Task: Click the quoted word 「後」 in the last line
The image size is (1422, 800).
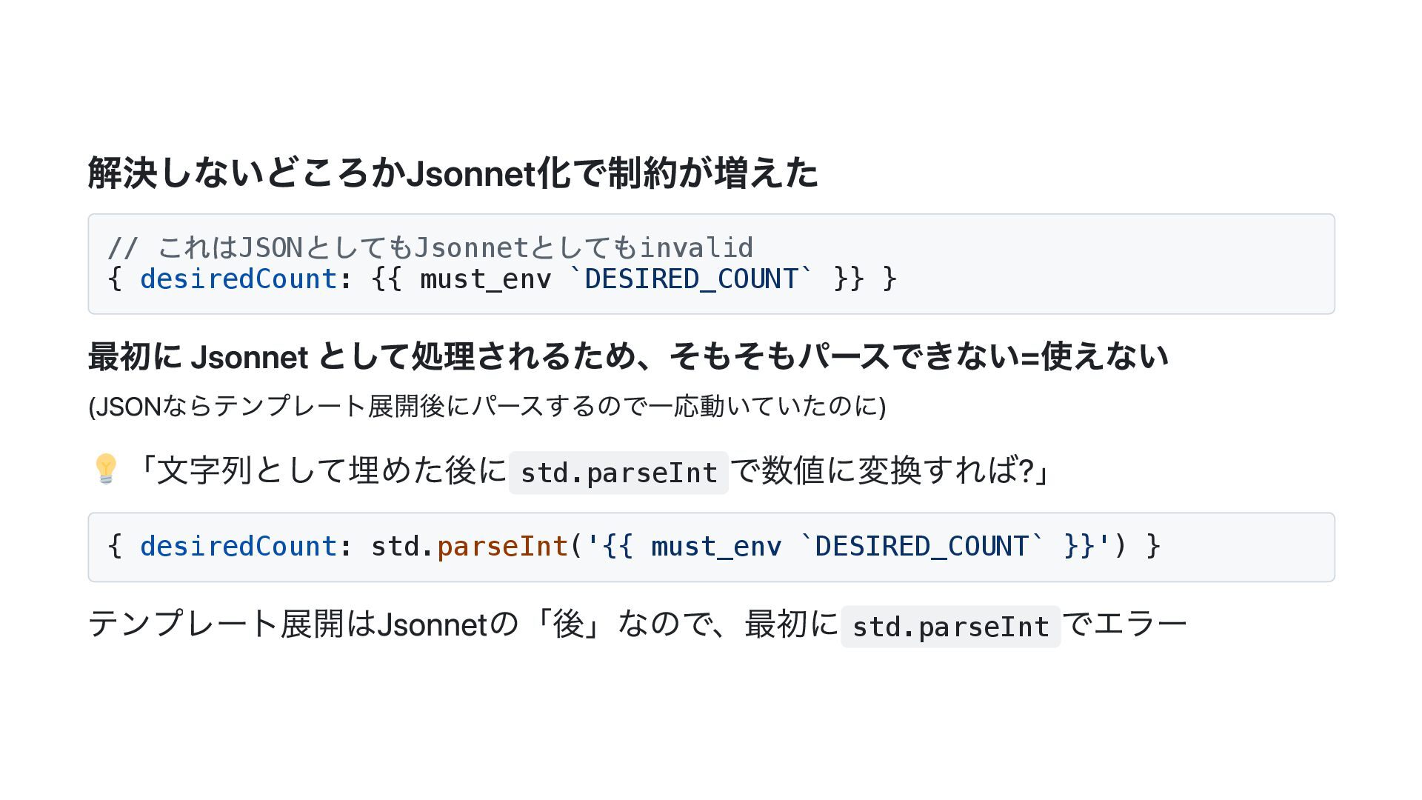Action: coord(568,624)
